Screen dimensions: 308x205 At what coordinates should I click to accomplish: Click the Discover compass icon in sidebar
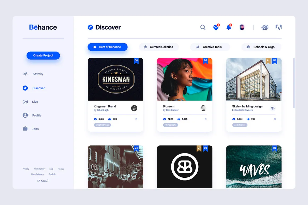click(x=25, y=88)
